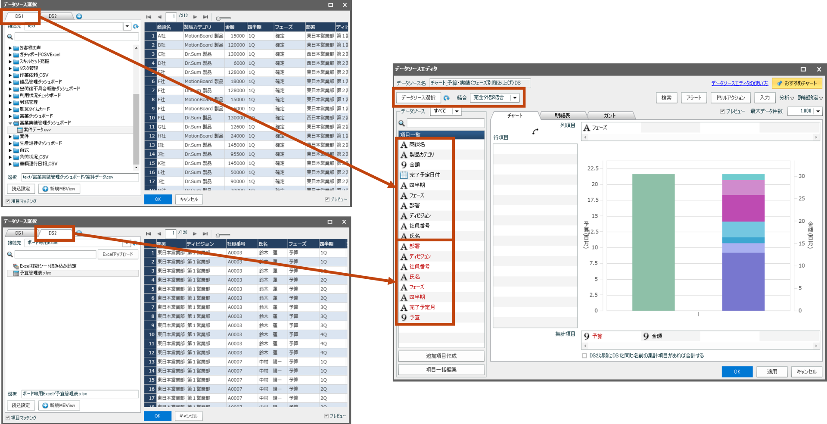Viewport: 827px width, 424px height.
Task: Open 接続先 dropdown in top window
Action: click(x=127, y=26)
